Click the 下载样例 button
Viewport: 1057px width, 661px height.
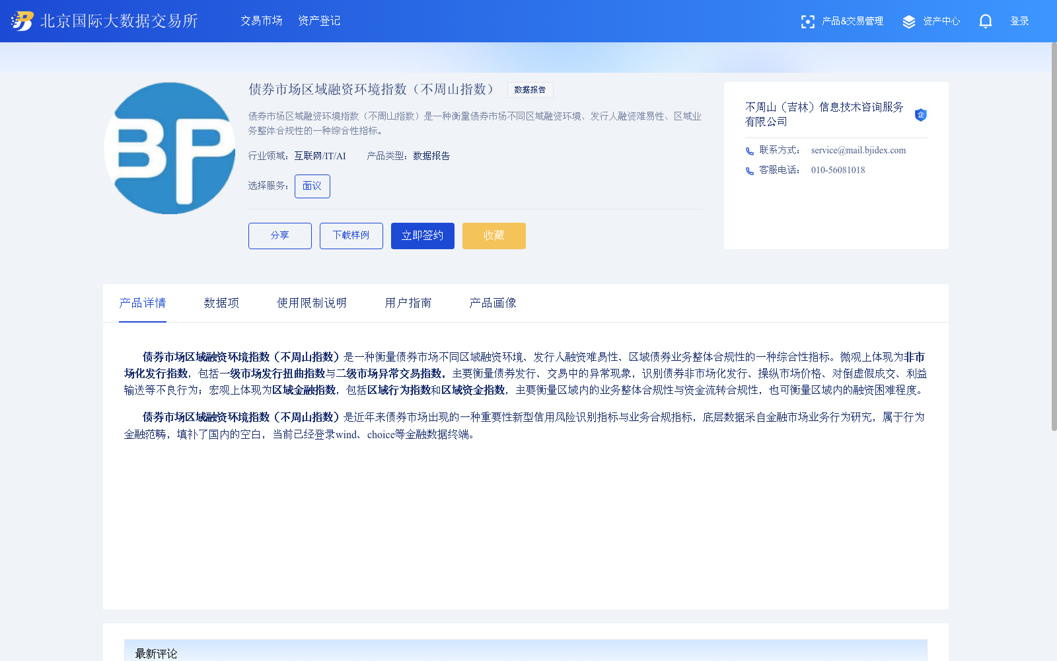click(x=351, y=236)
